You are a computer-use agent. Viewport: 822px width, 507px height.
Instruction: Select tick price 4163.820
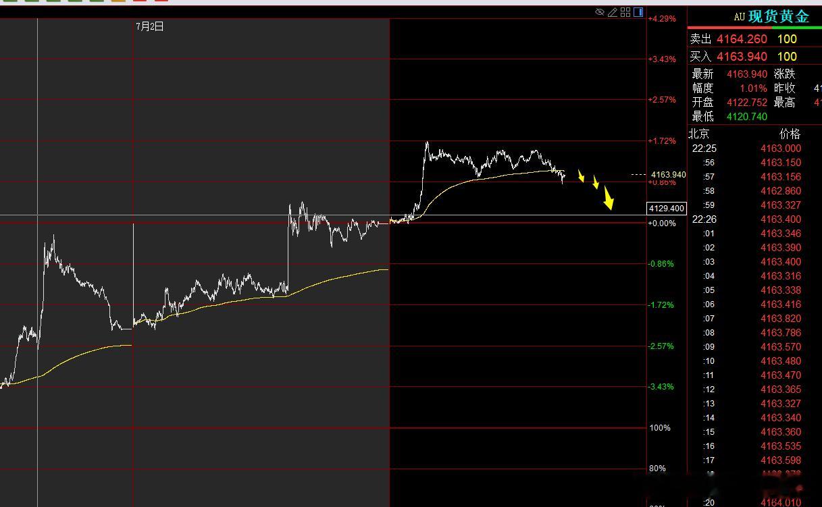[x=781, y=319]
